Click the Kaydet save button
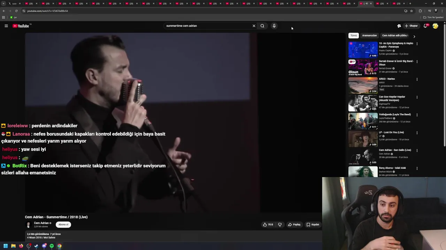 click(313, 225)
